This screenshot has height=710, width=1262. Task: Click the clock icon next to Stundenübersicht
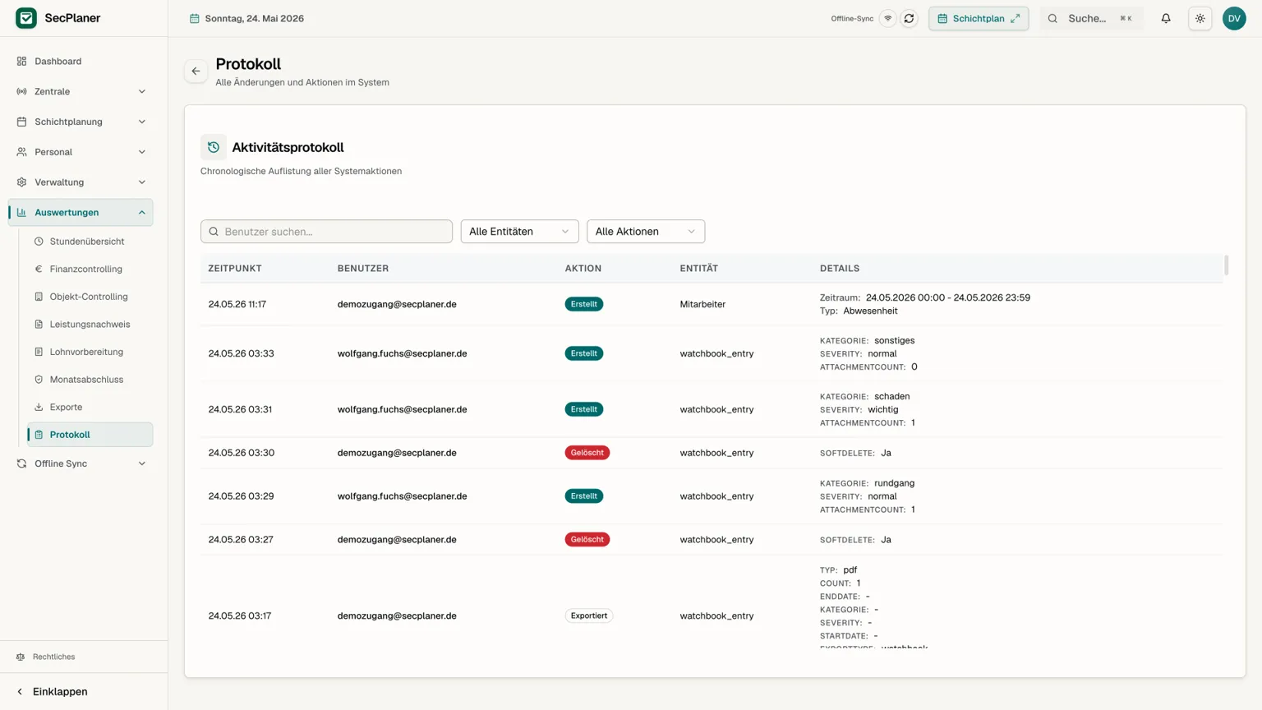coord(39,242)
